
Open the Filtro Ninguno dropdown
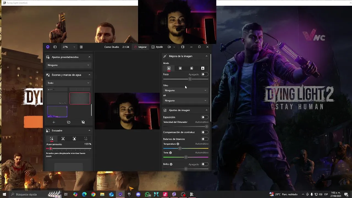(186, 90)
